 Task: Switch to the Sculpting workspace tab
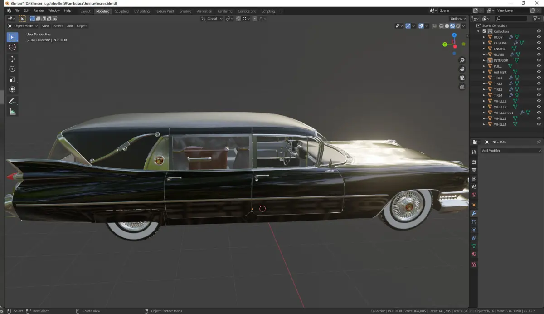point(121,11)
